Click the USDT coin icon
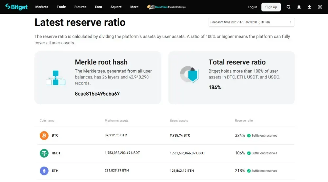This screenshot has width=328, height=182. point(44,153)
